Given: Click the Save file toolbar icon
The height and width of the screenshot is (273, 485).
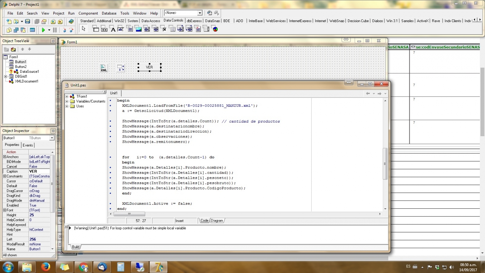Looking at the screenshot, I should (27, 21).
